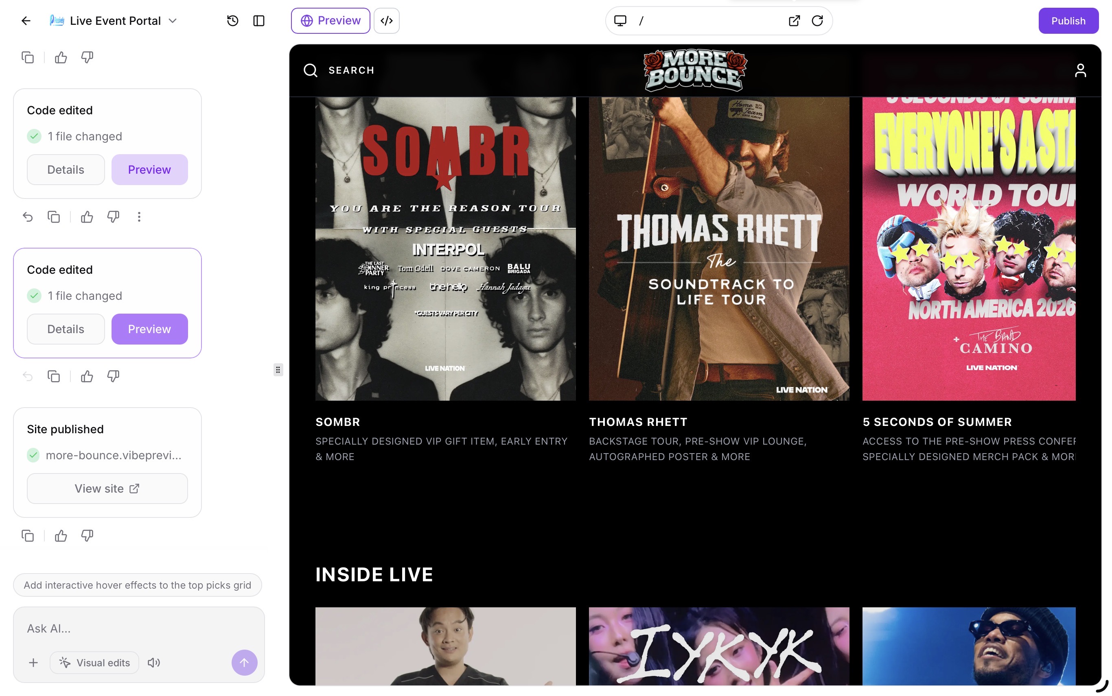Viewport: 1112px width, 696px height.
Task: Like the second code edit response
Action: pyautogui.click(x=87, y=377)
